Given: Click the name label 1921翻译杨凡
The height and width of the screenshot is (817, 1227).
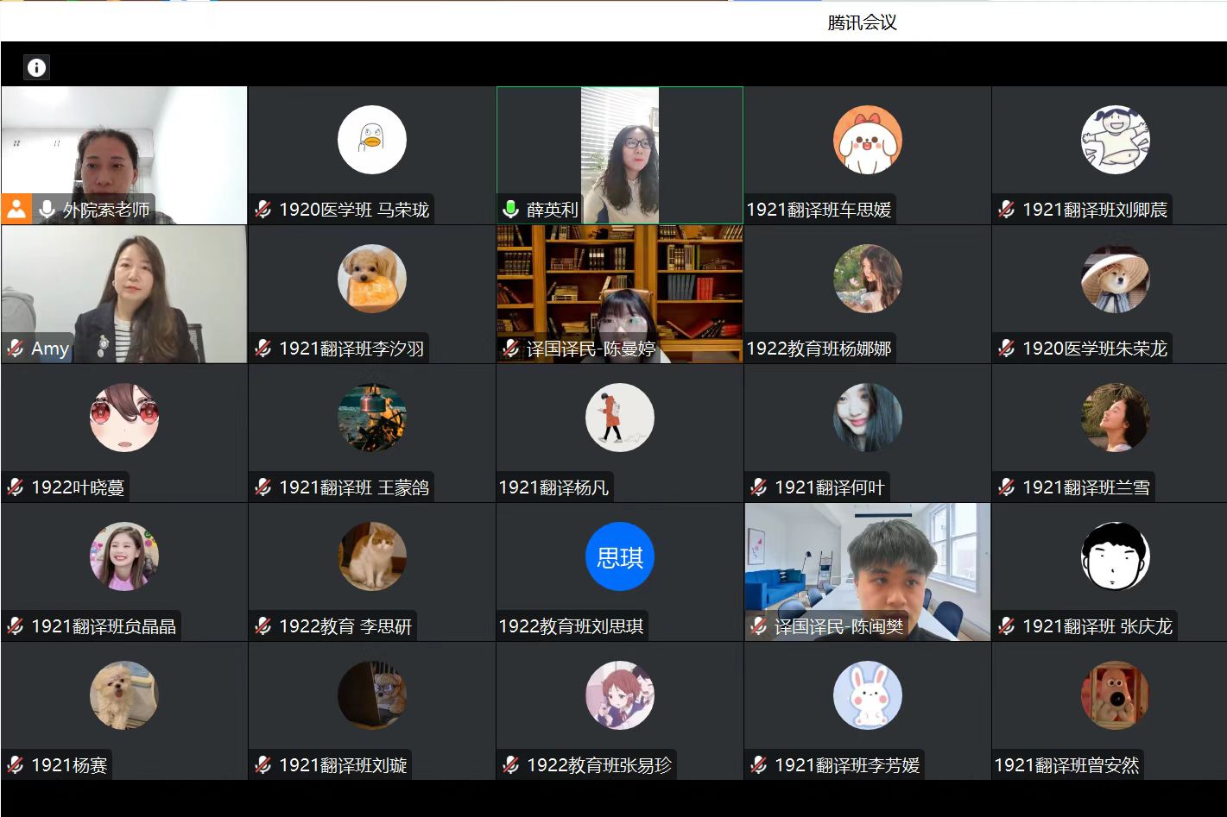Looking at the screenshot, I should 553,487.
